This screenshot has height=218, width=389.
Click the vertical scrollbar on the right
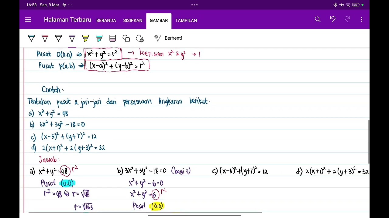pos(369,141)
